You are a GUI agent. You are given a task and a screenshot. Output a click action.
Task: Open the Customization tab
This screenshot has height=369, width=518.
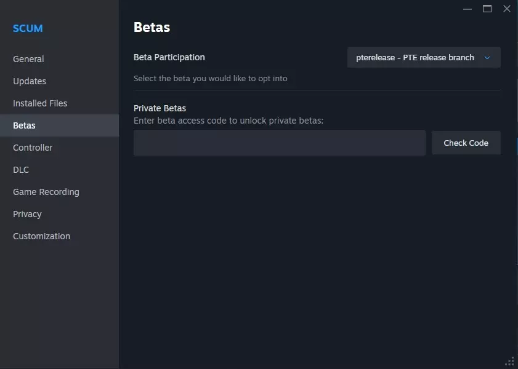[41, 236]
